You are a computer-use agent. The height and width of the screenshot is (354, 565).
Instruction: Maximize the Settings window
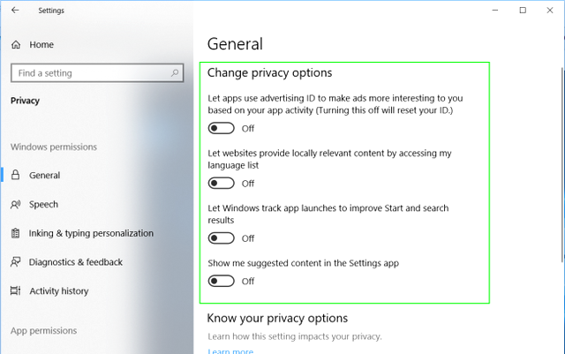(523, 10)
